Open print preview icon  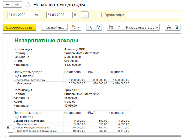(176, 27)
